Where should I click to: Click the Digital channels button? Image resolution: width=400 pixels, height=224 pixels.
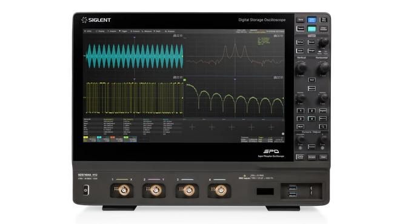pos(322,111)
